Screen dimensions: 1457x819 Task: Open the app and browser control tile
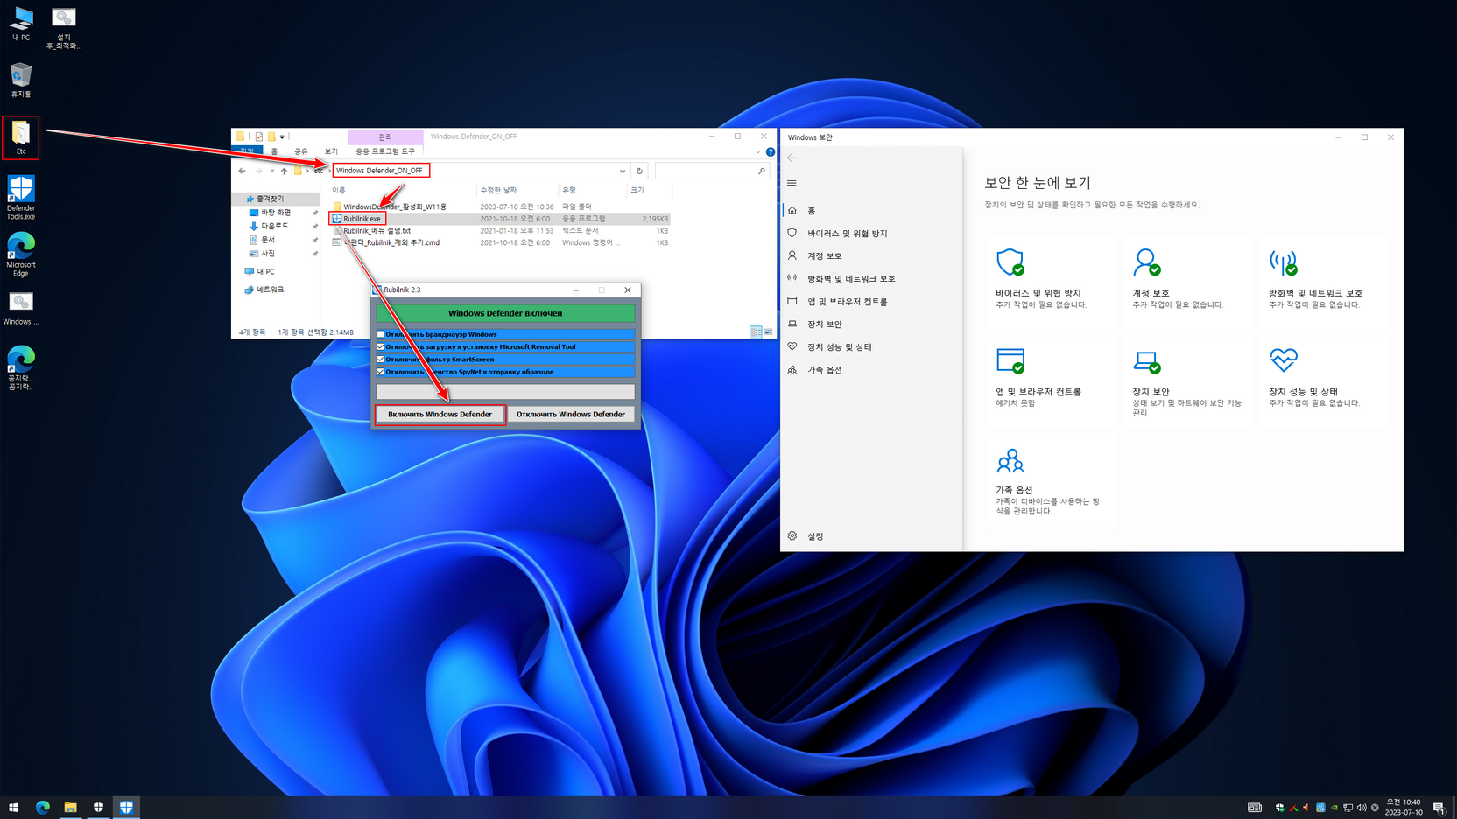click(1051, 380)
